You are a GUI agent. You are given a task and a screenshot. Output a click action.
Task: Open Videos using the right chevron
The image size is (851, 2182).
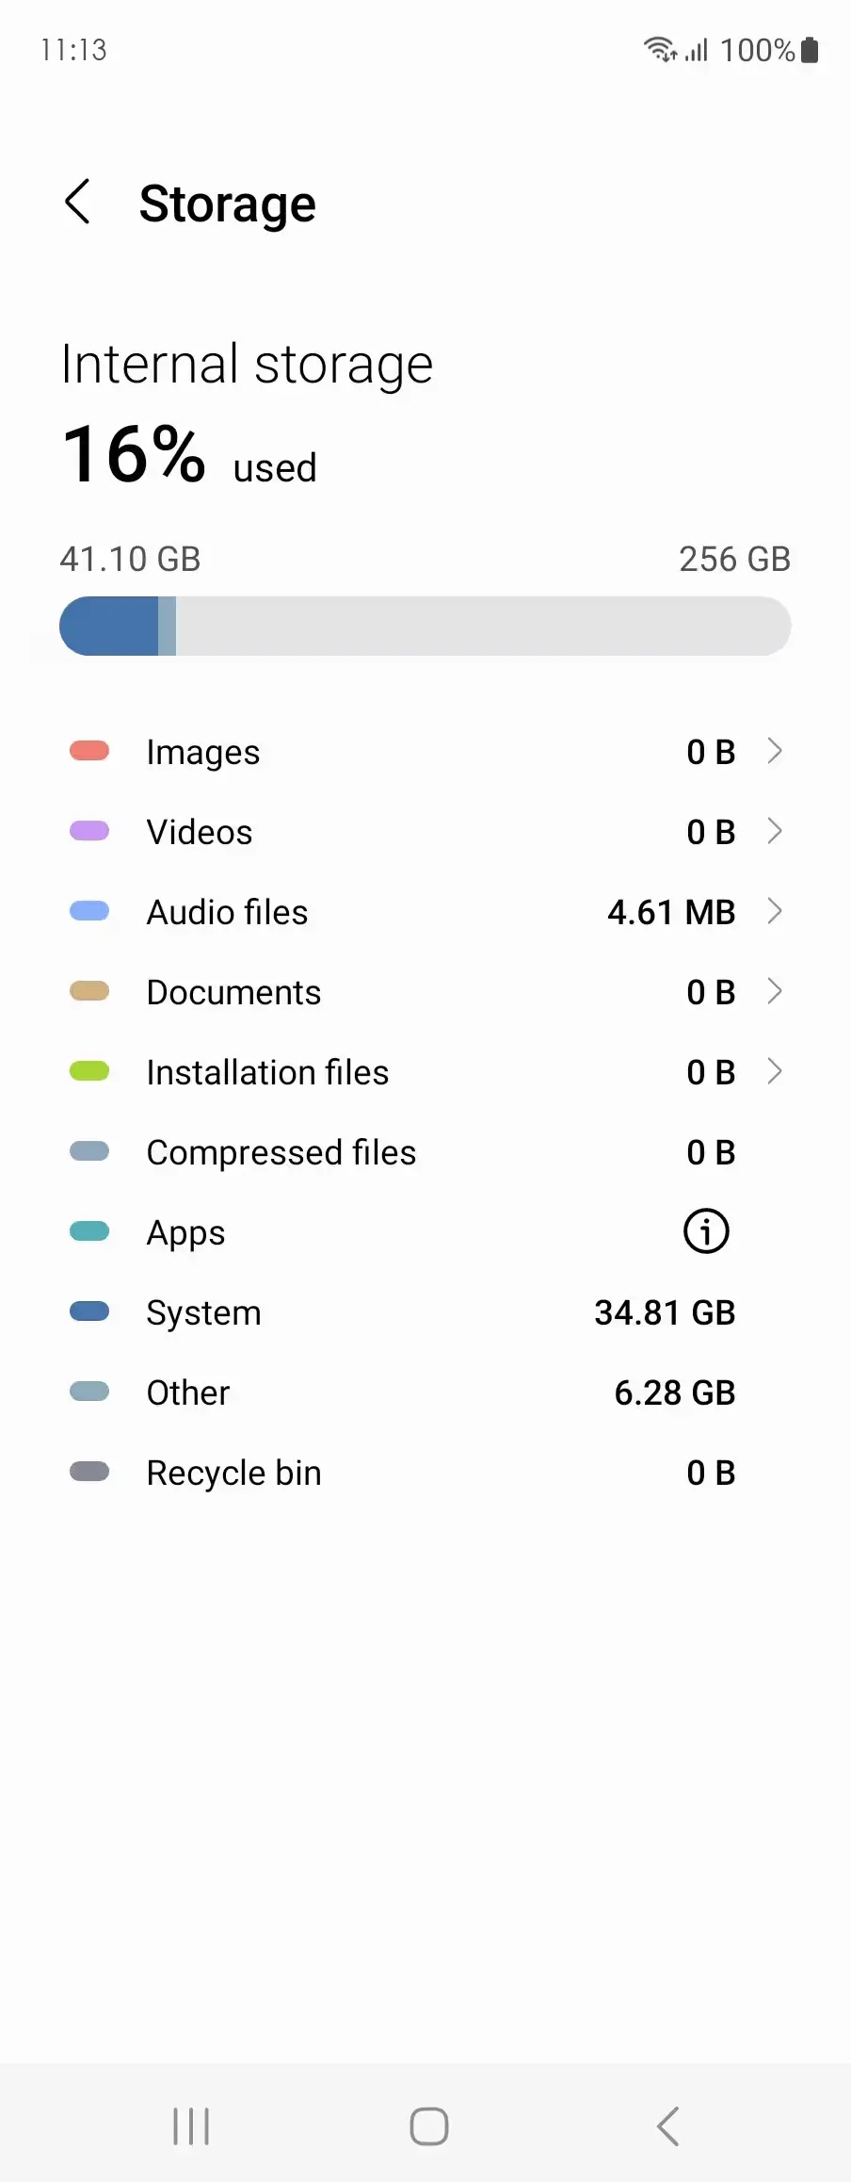[775, 831]
